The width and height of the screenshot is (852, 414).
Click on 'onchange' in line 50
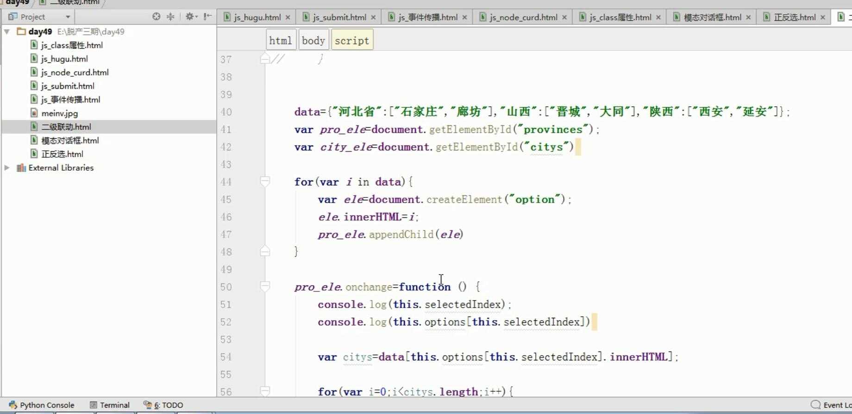pos(369,287)
